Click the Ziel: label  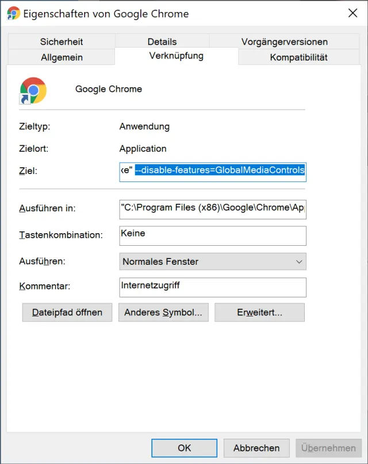click(28, 171)
